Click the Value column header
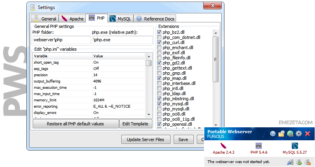This screenshot has width=315, height=167. 119,56
